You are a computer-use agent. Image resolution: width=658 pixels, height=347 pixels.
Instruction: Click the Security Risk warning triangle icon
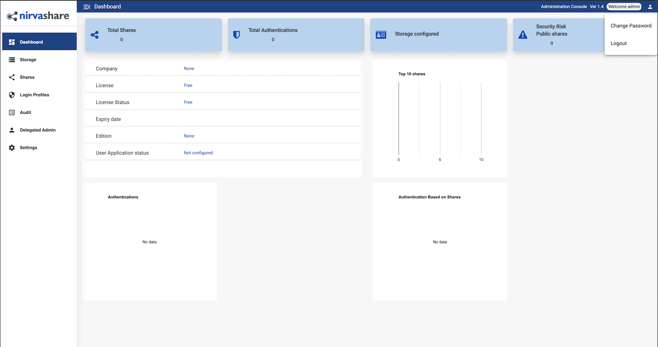click(x=523, y=35)
